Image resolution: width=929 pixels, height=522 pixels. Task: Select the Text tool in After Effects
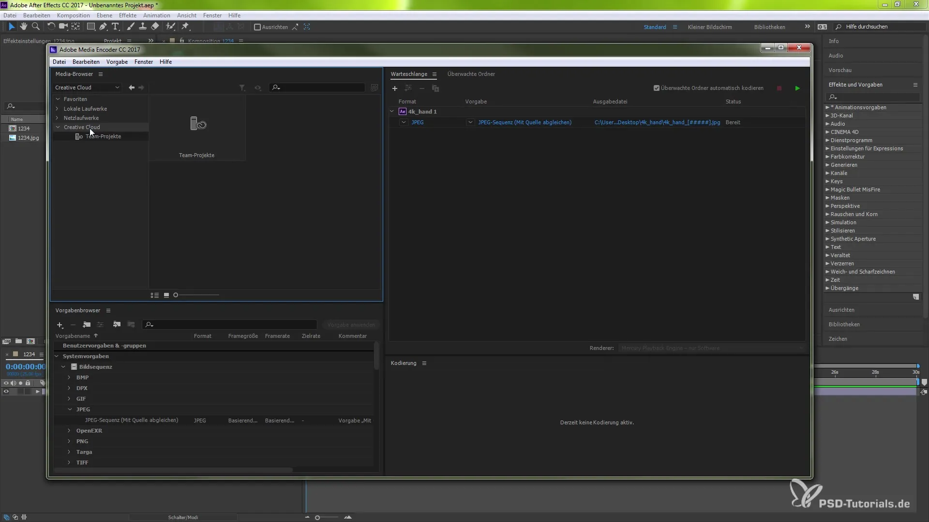(115, 27)
